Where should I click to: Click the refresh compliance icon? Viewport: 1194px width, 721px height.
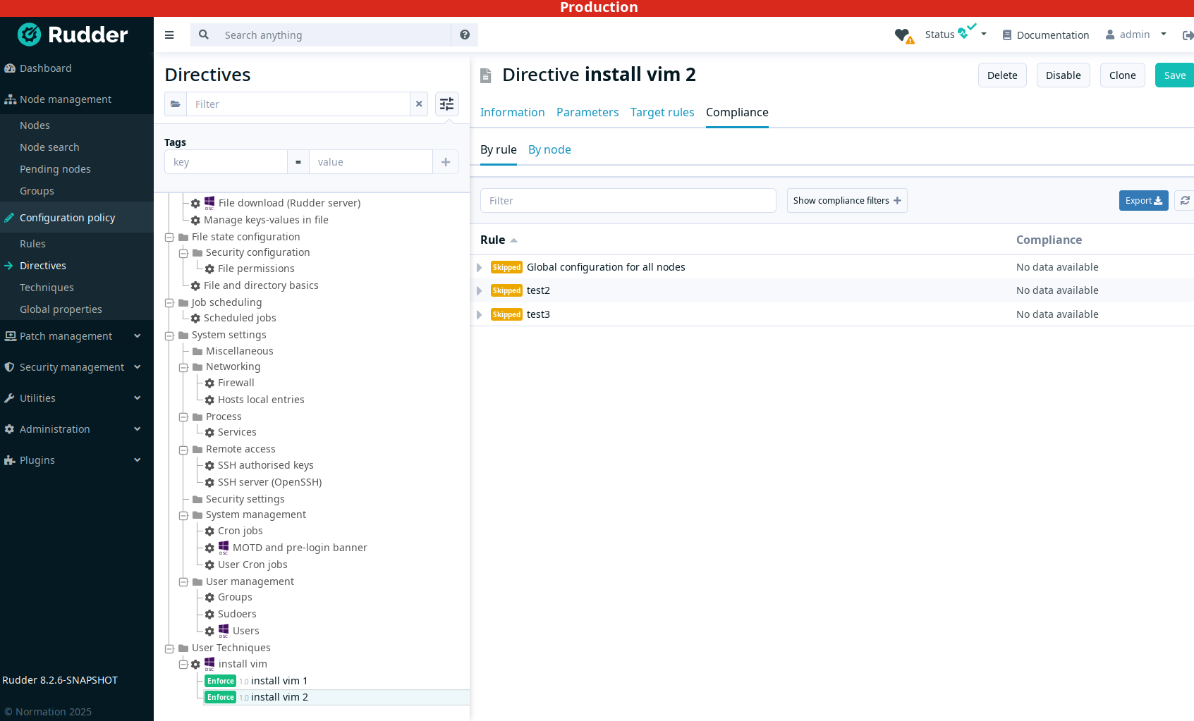(x=1185, y=201)
